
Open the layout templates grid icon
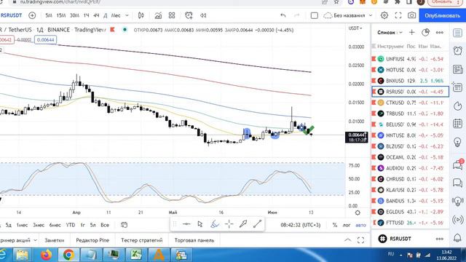172,15
